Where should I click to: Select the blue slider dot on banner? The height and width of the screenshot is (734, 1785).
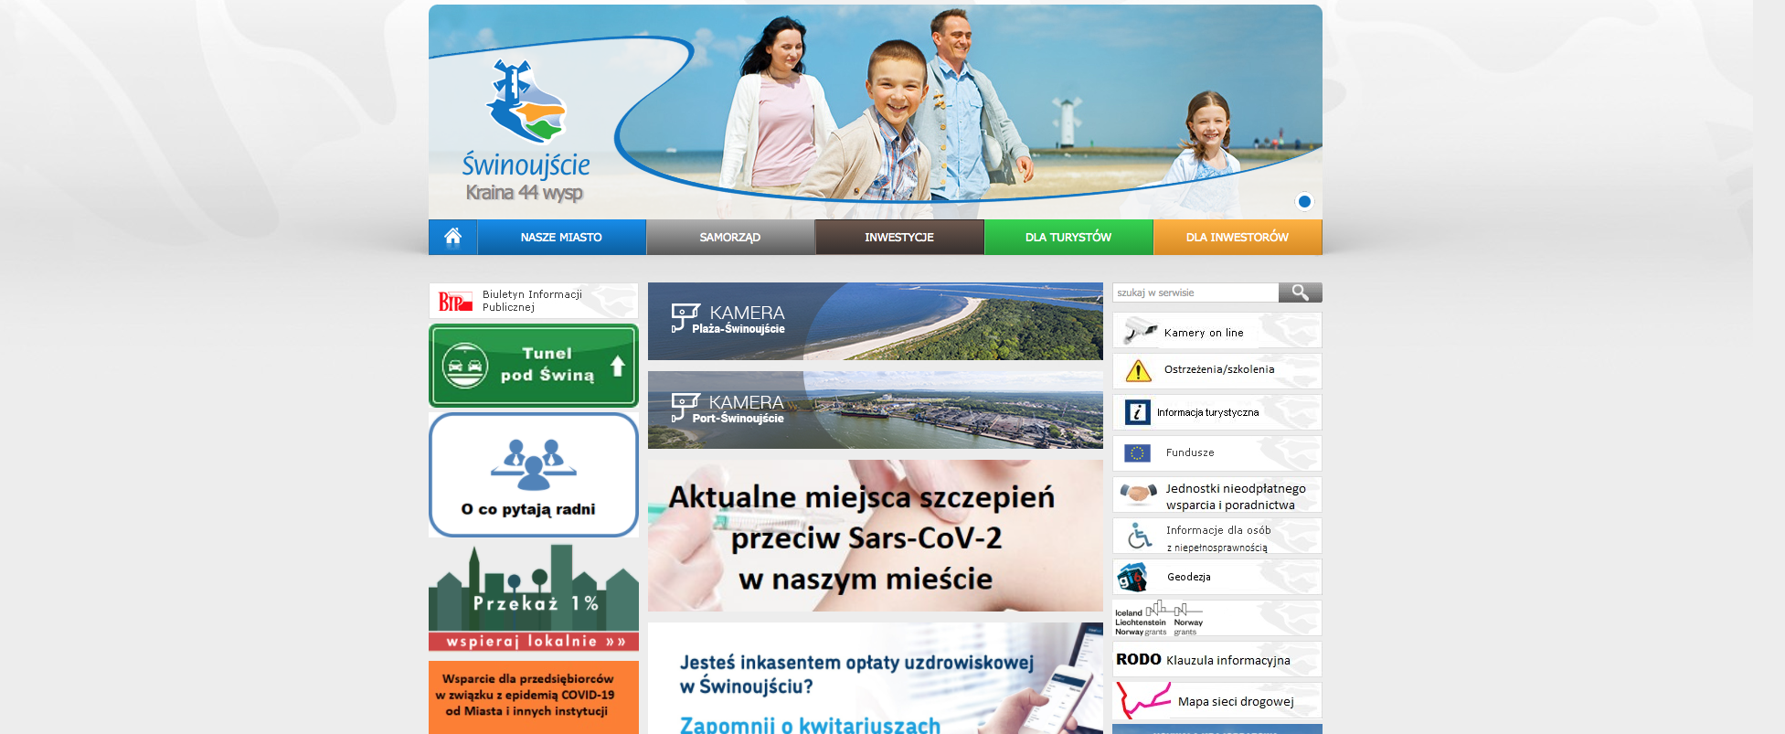[x=1304, y=201]
